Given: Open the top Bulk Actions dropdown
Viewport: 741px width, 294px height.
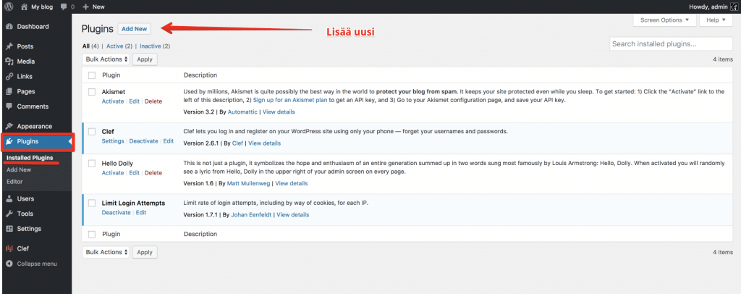Looking at the screenshot, I should pyautogui.click(x=106, y=59).
